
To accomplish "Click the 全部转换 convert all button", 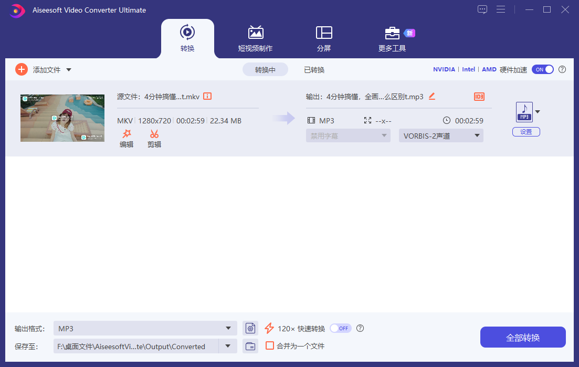I will tap(522, 337).
